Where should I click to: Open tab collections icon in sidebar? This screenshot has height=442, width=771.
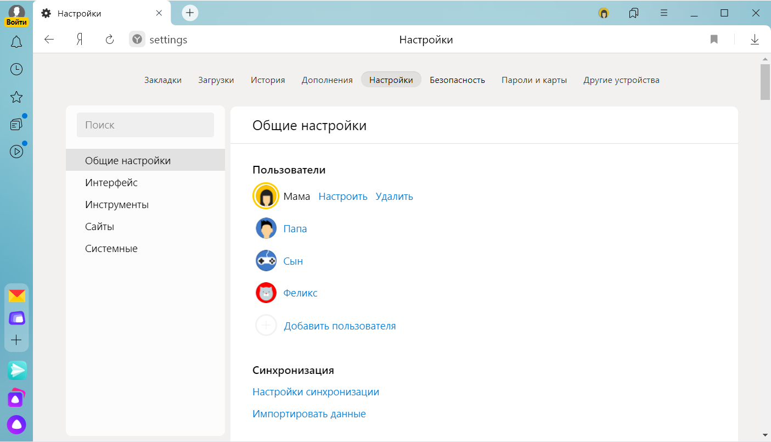16,125
